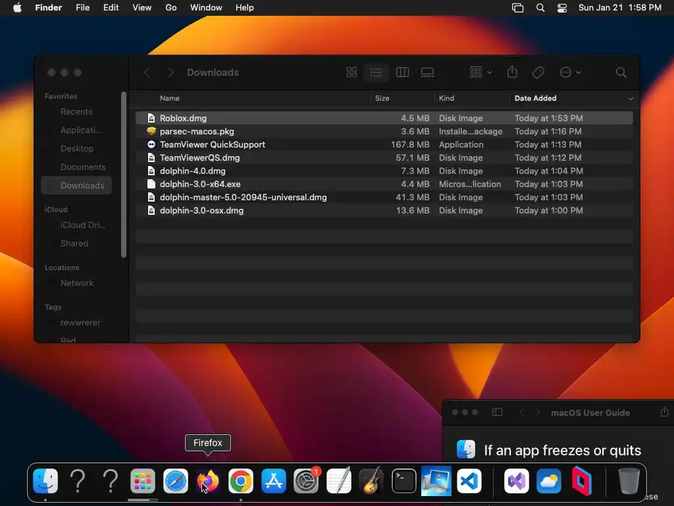
Task: Select the dolphin-3.0-x64.exe file
Action: click(x=384, y=184)
